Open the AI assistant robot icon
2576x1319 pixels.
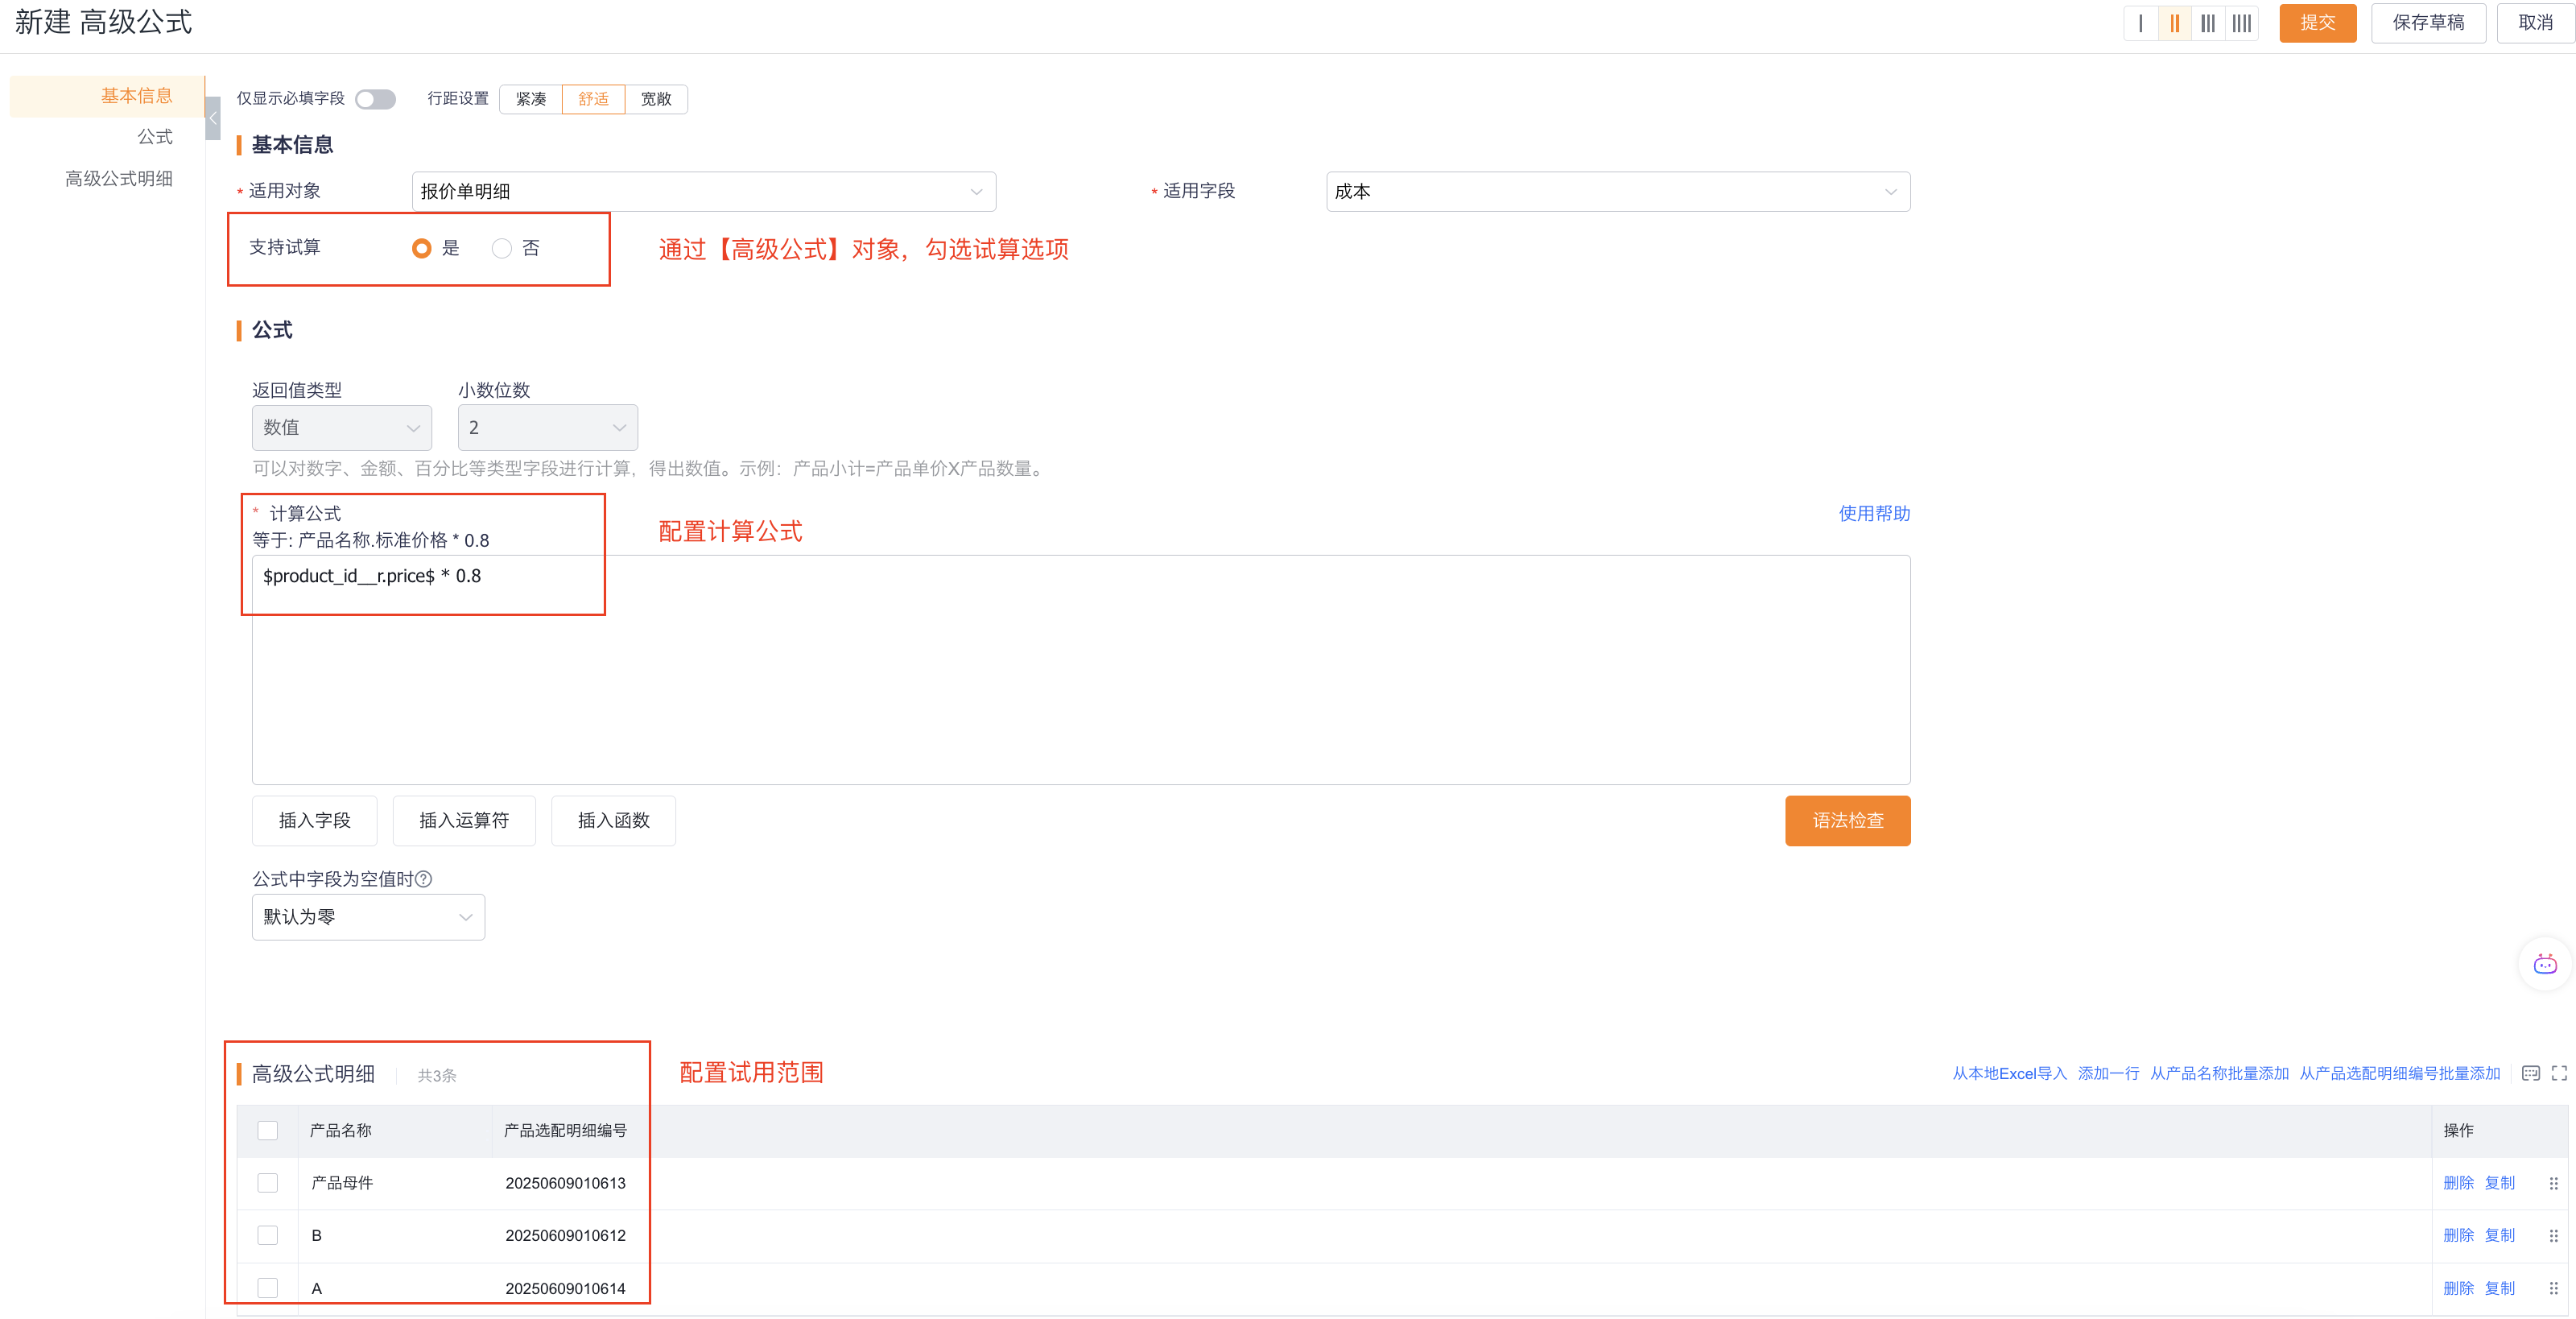[2544, 964]
